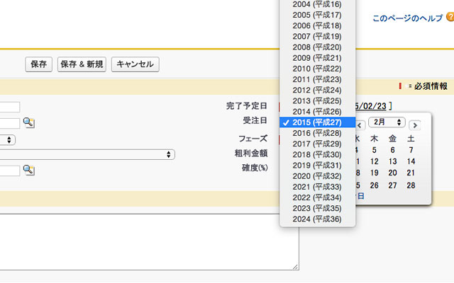Pick day 13 in the calendar
The image size is (454, 283).
click(392, 161)
